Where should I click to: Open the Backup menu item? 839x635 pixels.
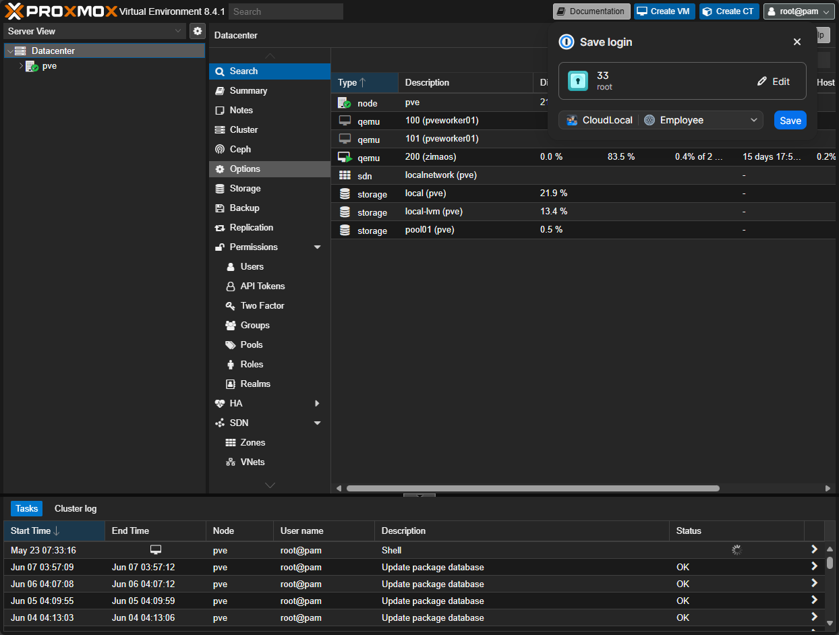point(270,208)
